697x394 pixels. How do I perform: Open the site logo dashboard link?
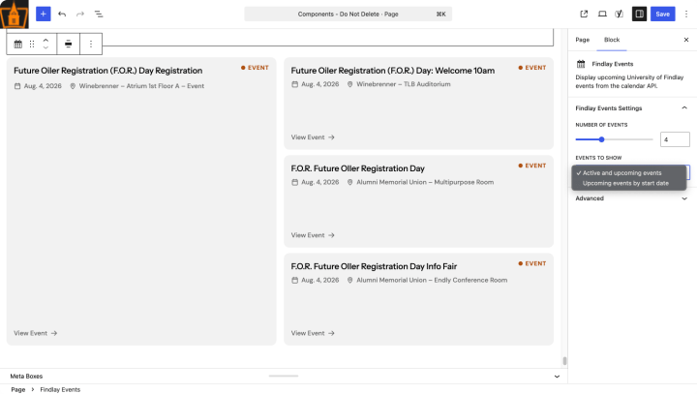pos(15,15)
